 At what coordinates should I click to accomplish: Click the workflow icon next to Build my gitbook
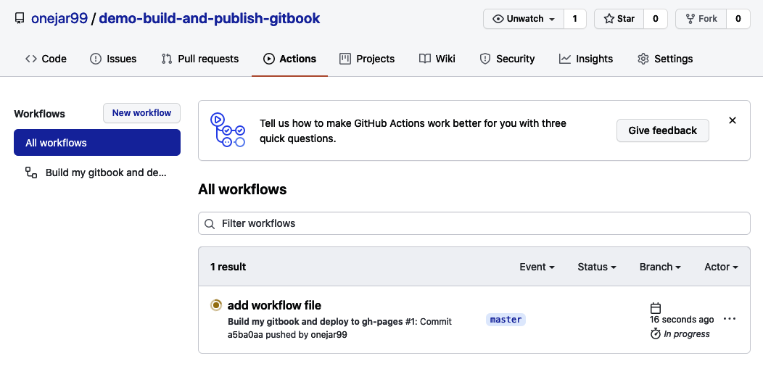click(x=31, y=173)
